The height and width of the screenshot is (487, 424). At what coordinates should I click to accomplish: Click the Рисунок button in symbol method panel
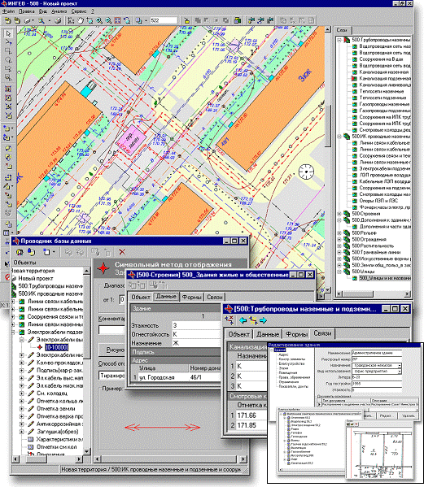(111, 350)
